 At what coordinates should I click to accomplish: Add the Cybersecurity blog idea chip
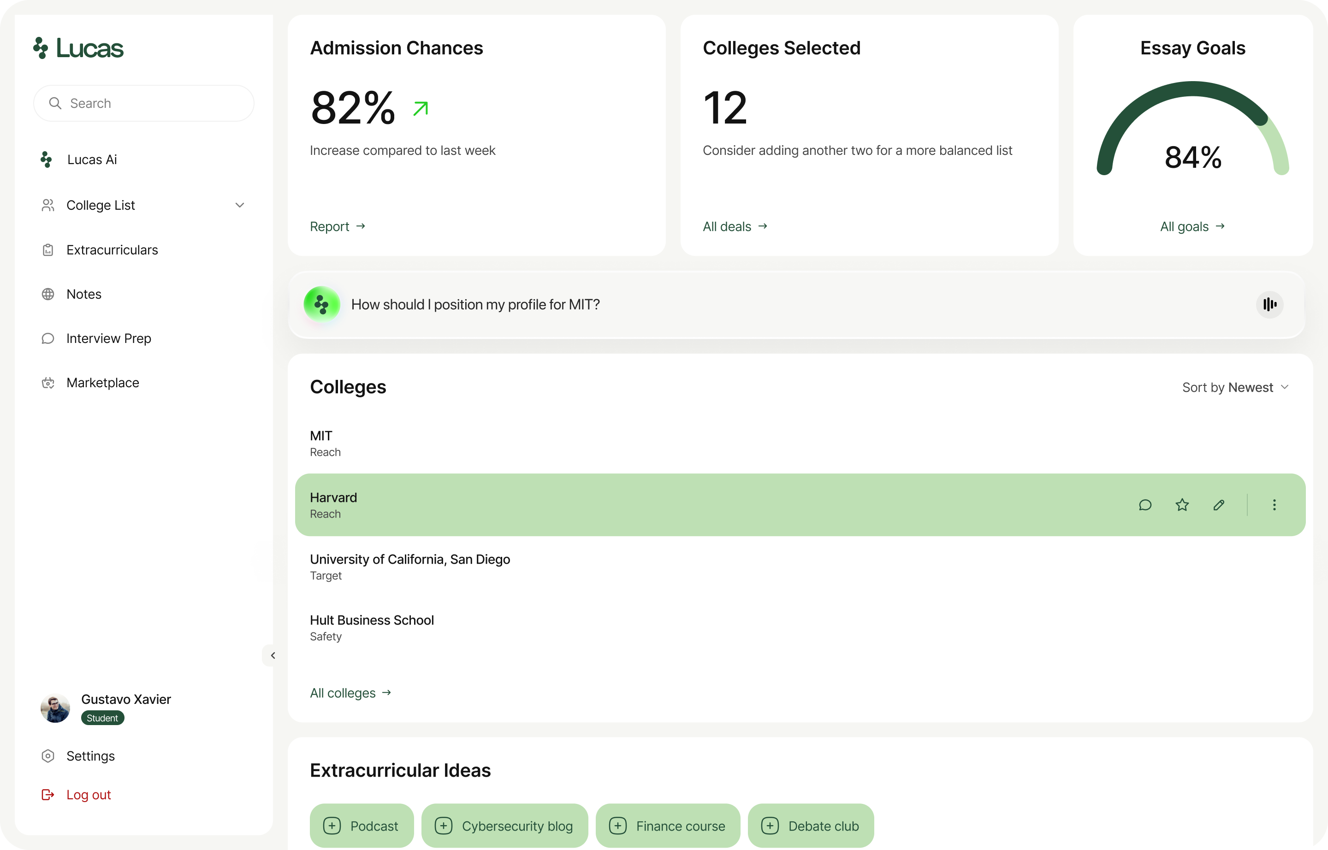click(504, 826)
